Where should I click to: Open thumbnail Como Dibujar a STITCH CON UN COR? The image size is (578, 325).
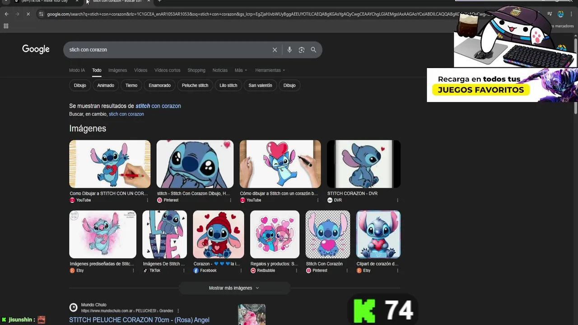point(110,164)
